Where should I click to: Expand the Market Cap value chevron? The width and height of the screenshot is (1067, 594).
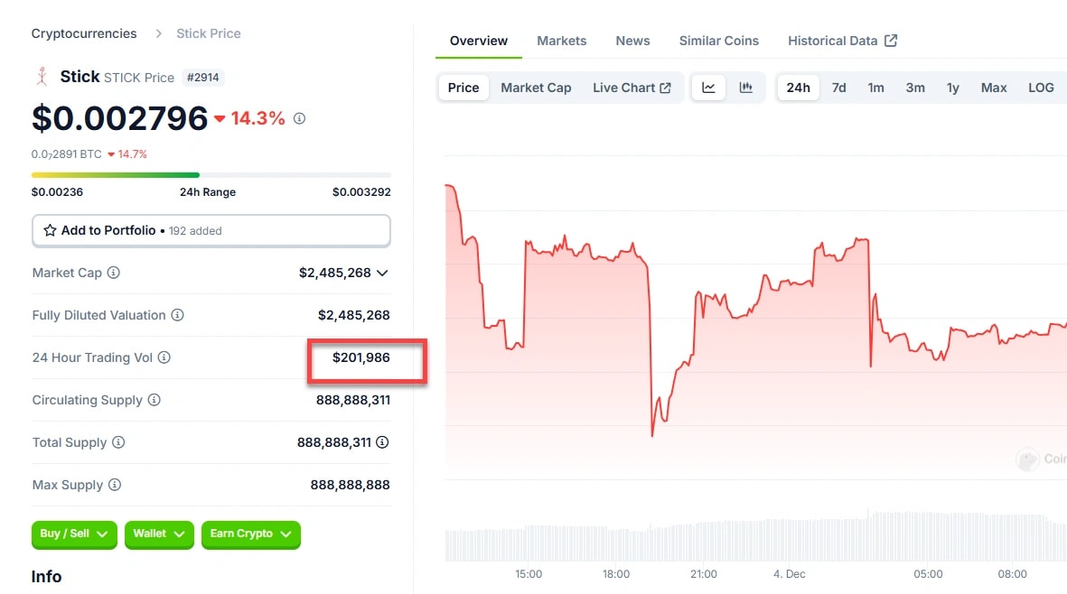pos(382,273)
